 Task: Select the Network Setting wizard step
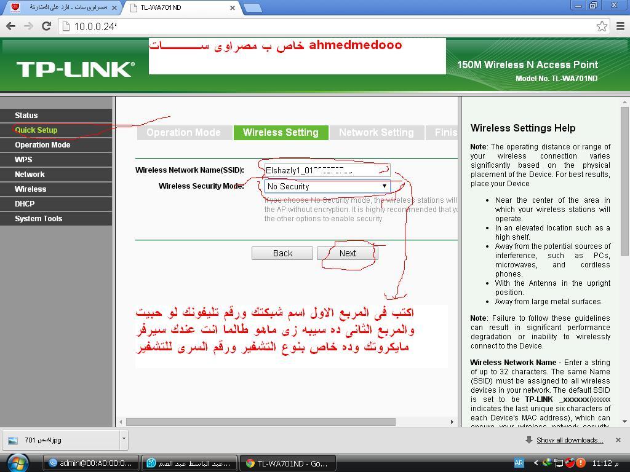(377, 133)
